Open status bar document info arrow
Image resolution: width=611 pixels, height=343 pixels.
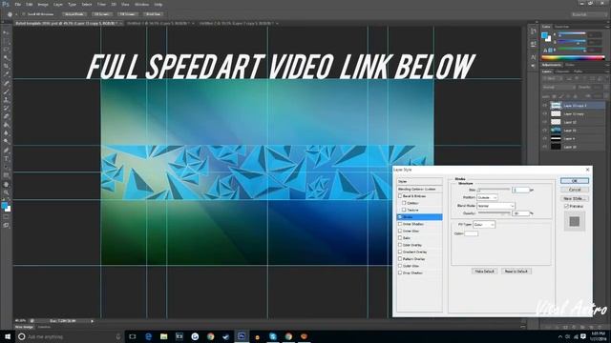tap(92, 321)
